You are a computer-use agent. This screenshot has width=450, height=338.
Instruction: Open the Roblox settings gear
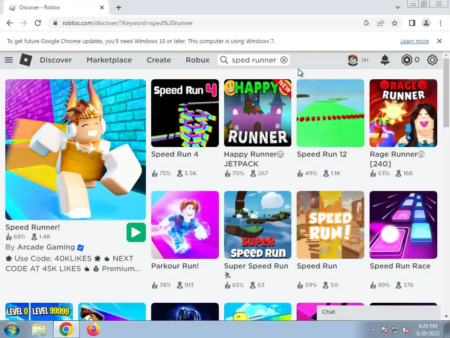(x=432, y=60)
